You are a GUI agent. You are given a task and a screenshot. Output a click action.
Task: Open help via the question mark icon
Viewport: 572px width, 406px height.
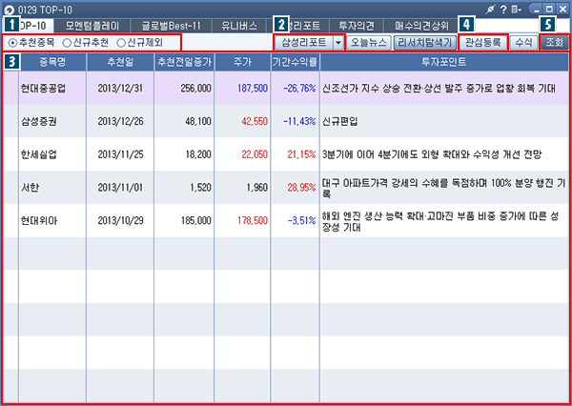pos(502,9)
